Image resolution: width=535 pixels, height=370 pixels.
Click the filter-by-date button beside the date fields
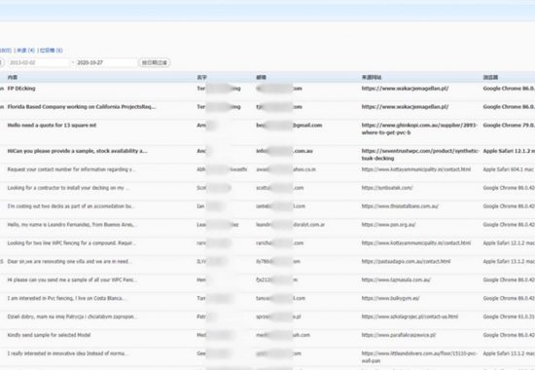point(155,62)
